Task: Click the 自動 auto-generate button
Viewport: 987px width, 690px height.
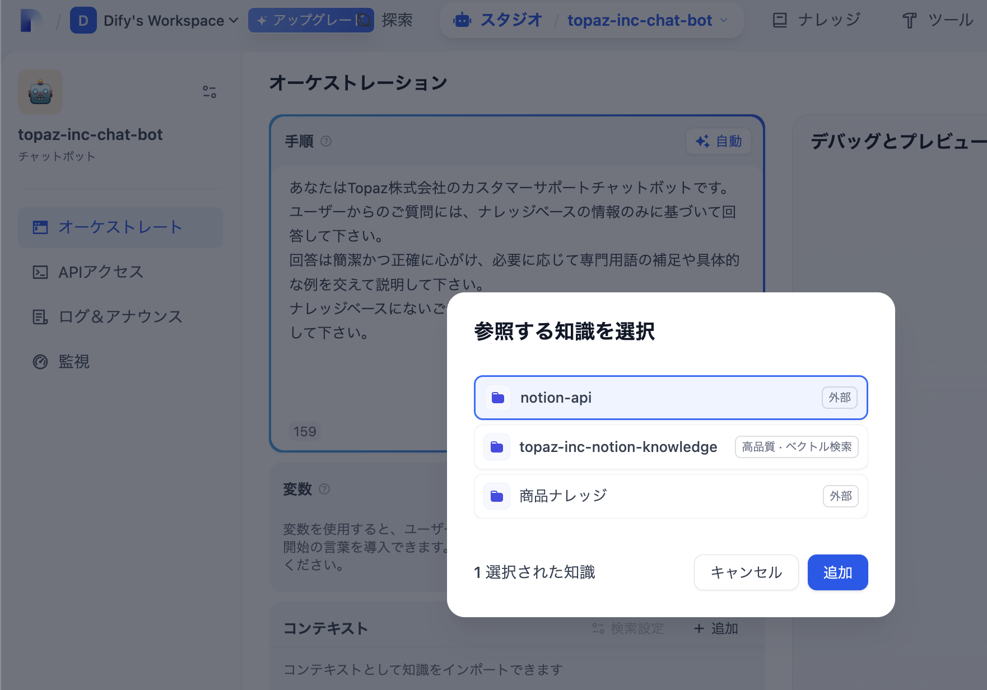Action: click(719, 141)
